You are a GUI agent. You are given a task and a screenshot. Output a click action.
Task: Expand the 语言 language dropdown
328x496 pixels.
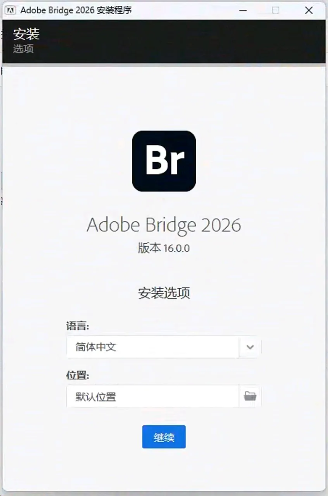coord(249,347)
